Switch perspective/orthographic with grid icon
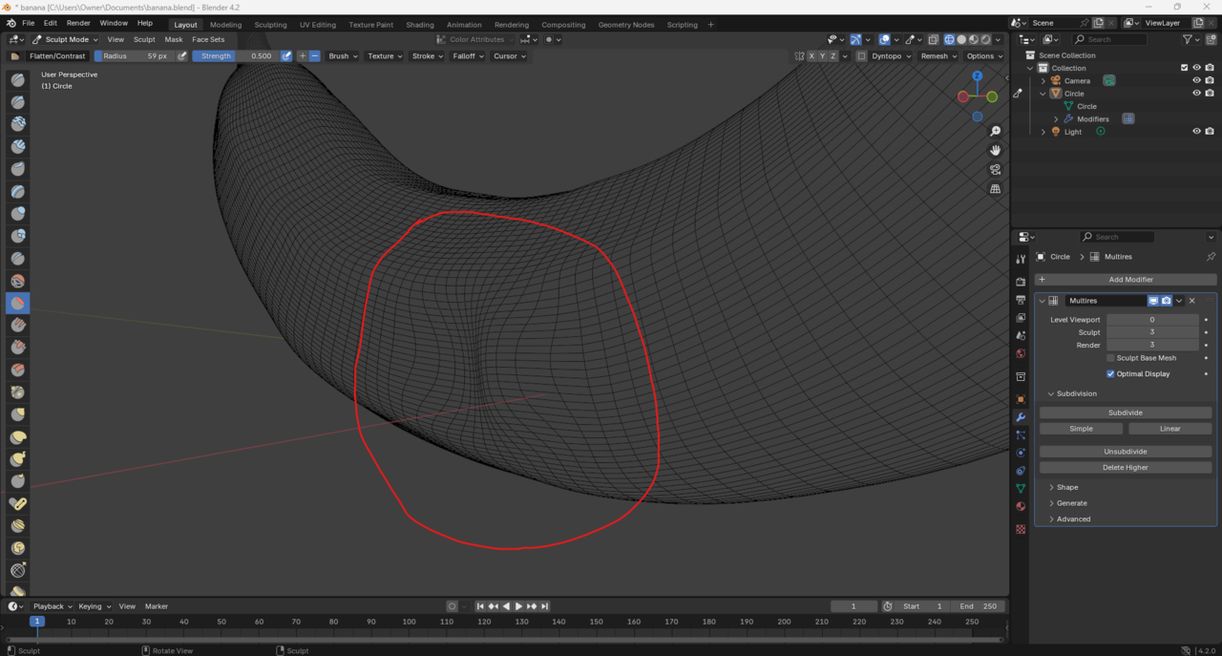Screen dimensions: 1222x656 tap(995, 189)
